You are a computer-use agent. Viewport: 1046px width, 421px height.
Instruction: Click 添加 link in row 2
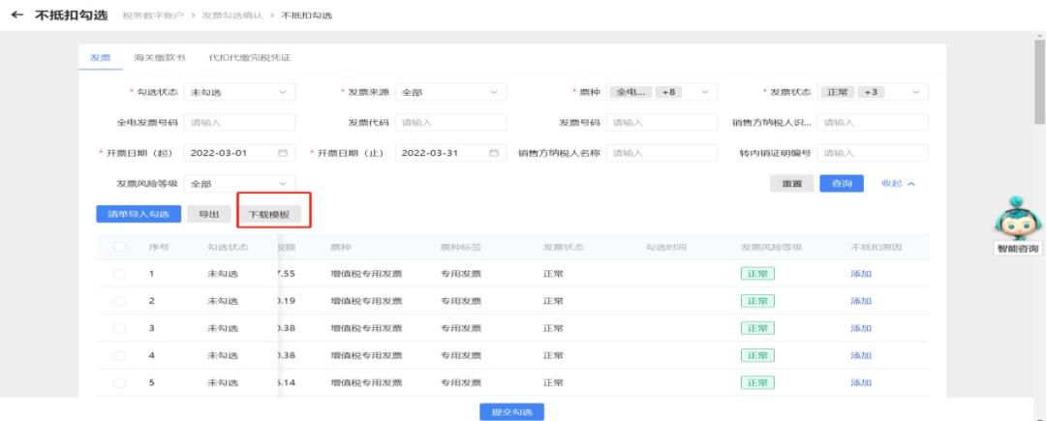pos(861,301)
